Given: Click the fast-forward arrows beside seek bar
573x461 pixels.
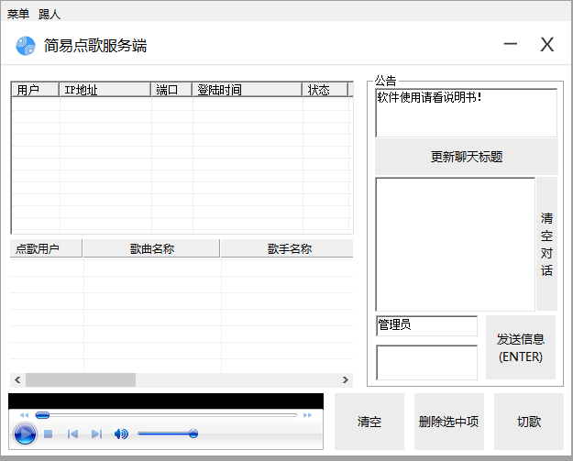Looking at the screenshot, I should (308, 415).
